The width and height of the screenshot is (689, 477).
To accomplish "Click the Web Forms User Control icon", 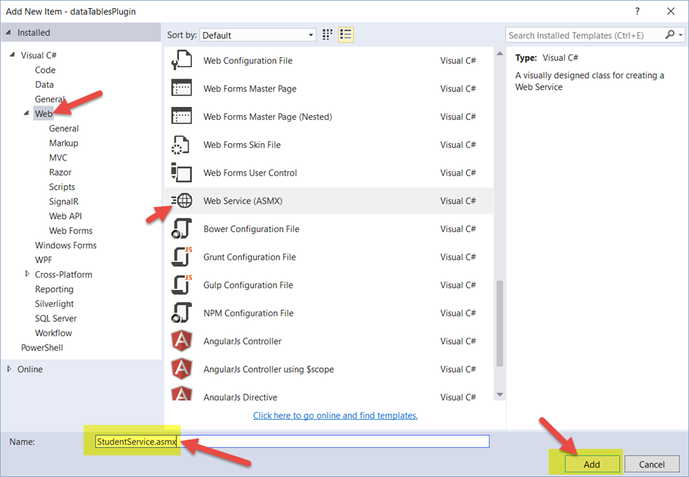I will click(x=182, y=173).
